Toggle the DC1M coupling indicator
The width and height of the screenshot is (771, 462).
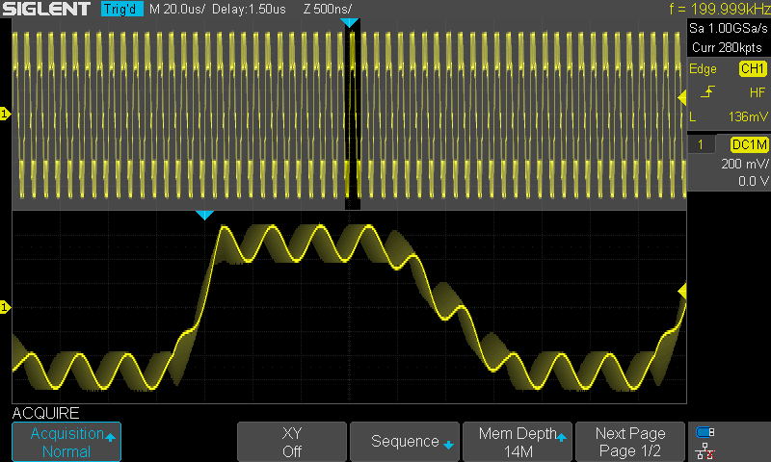[748, 144]
